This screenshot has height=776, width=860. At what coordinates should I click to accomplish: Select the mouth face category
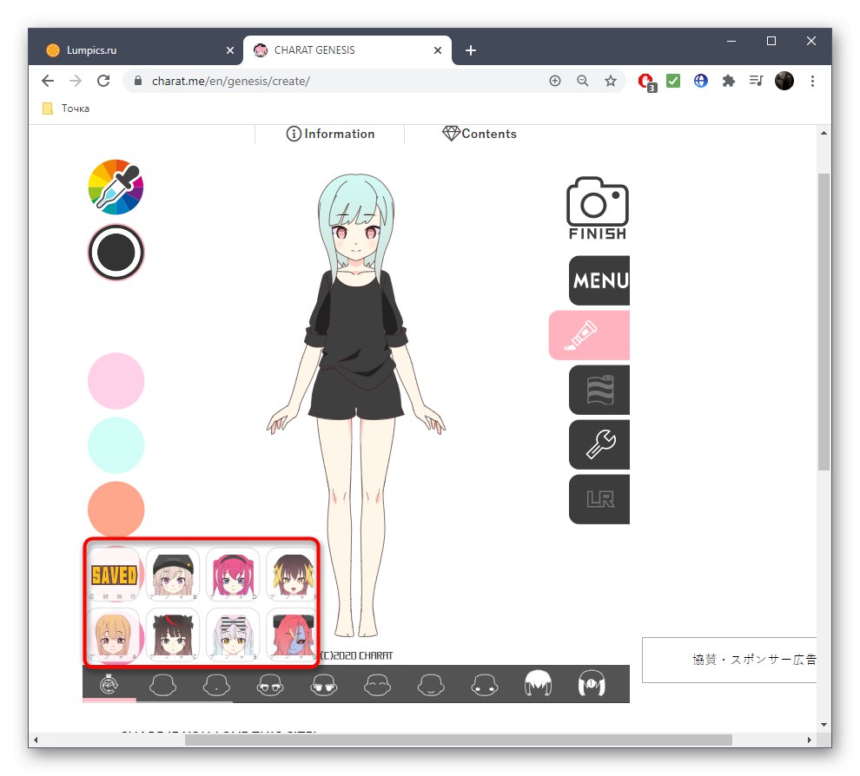coord(431,685)
